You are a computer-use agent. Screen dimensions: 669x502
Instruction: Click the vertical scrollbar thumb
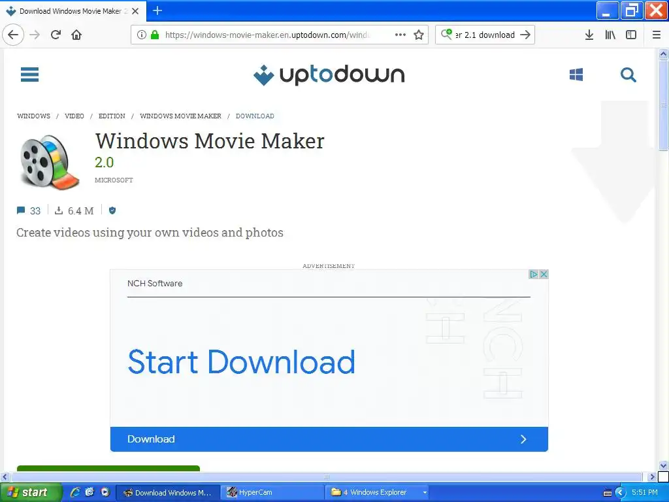pos(663,105)
